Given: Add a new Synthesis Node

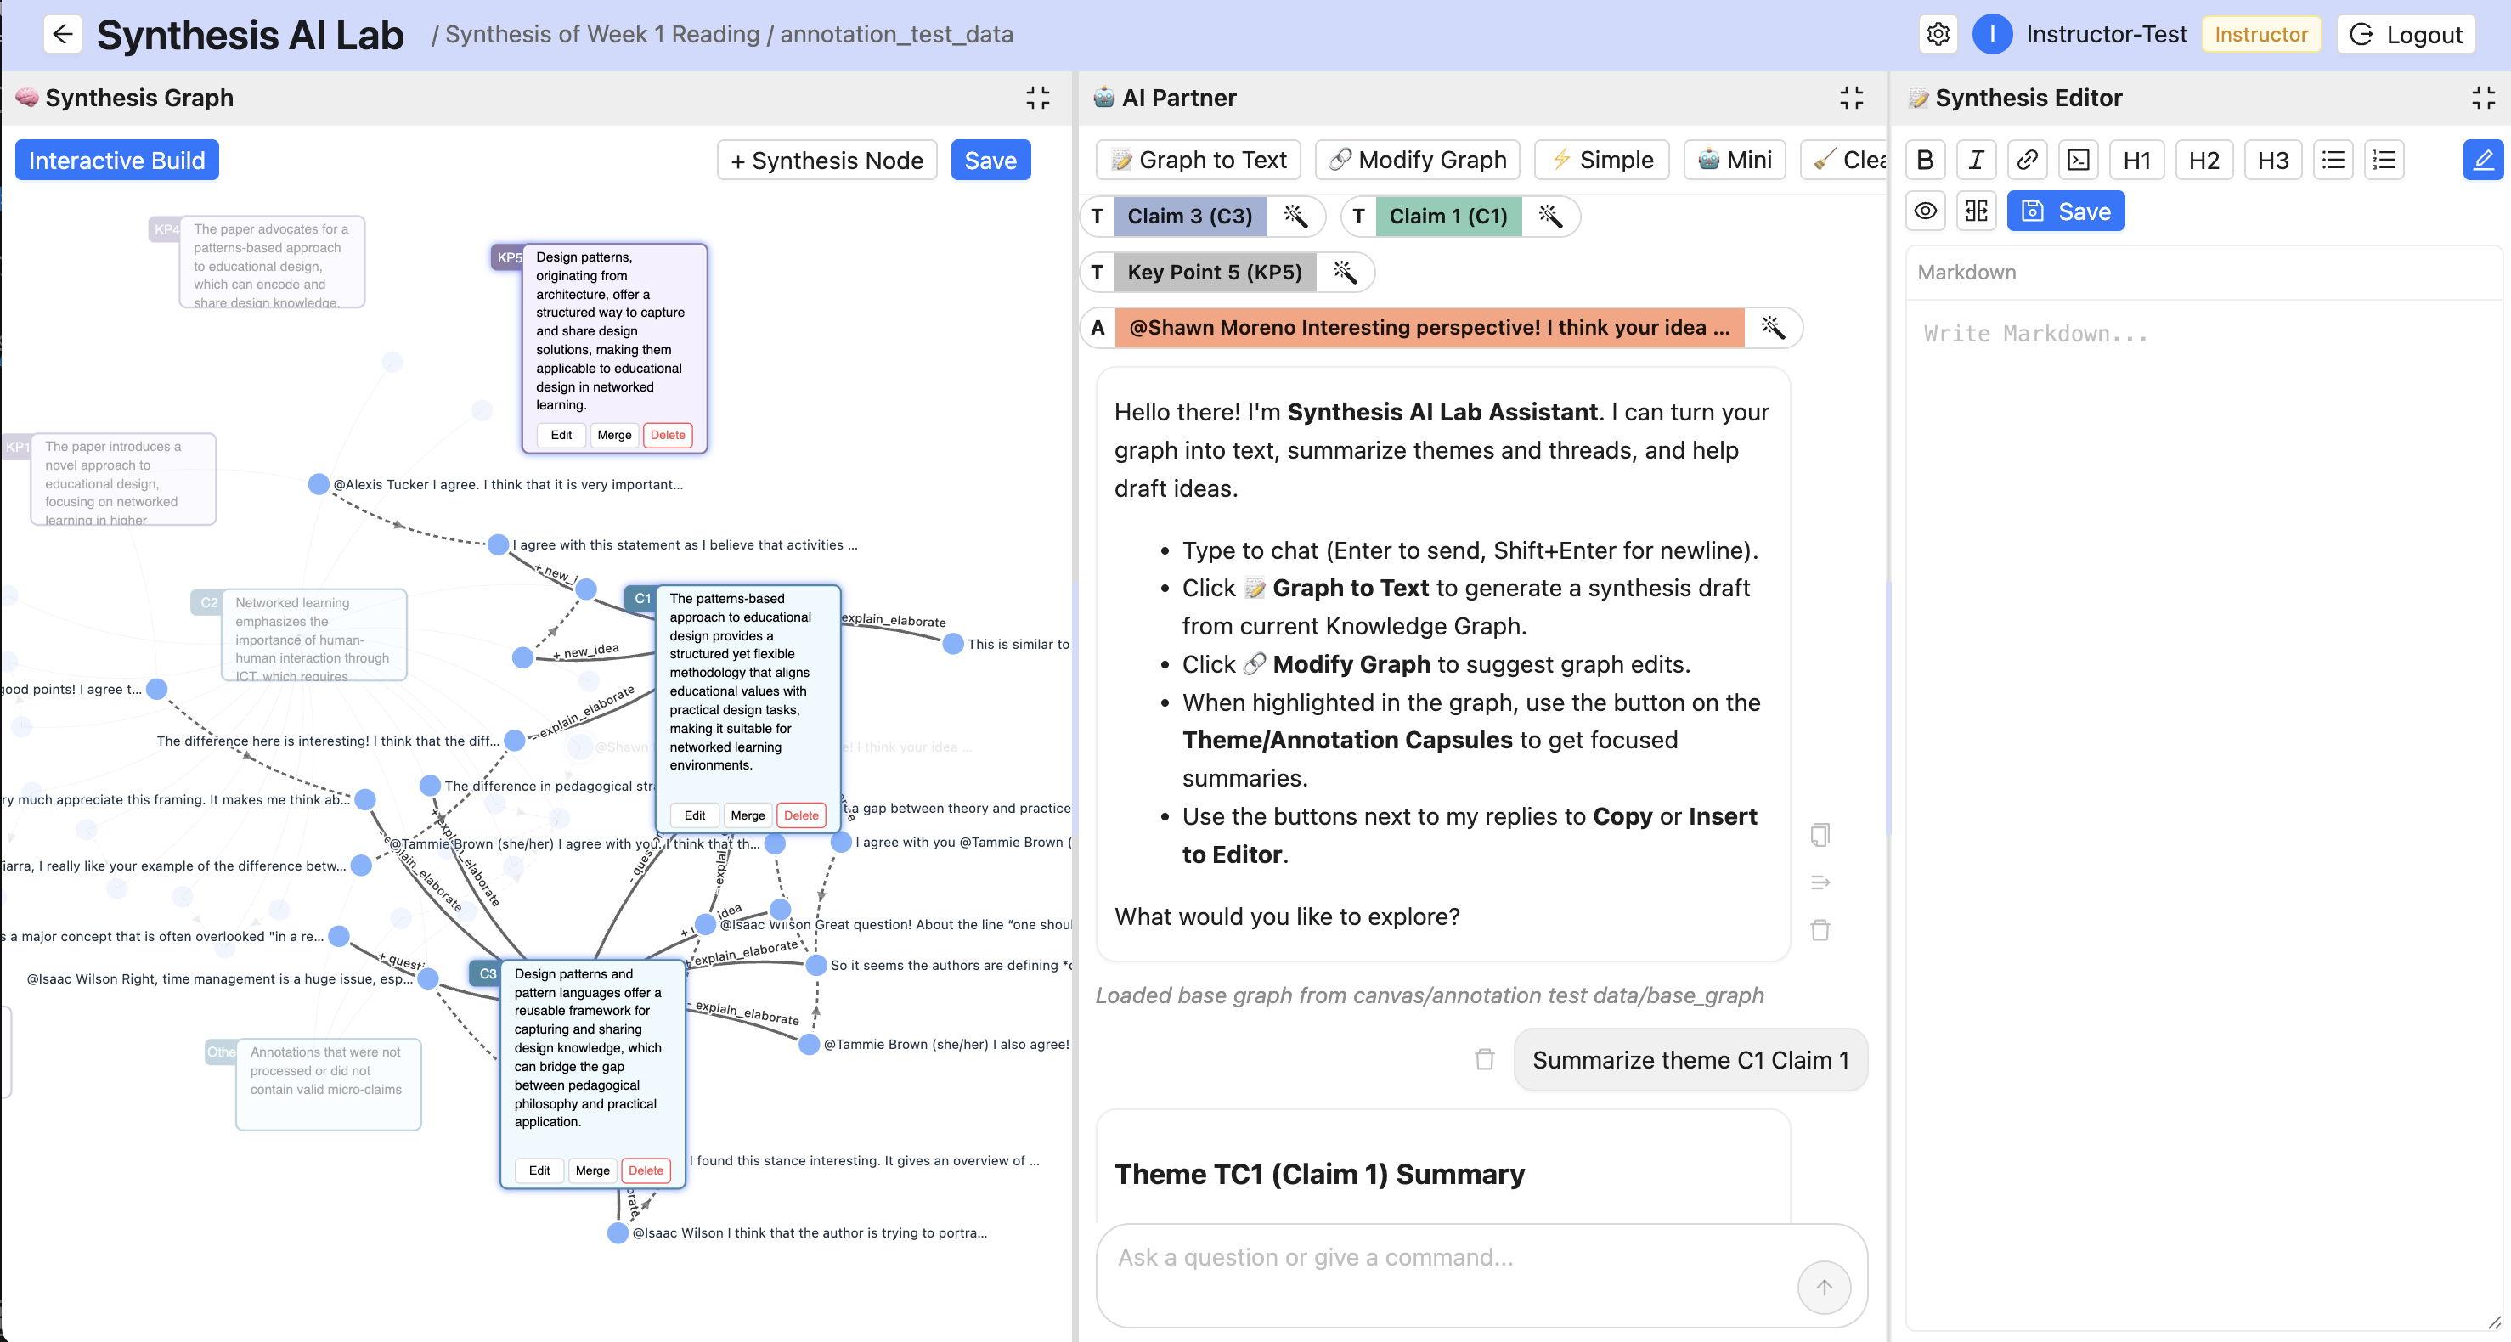Looking at the screenshot, I should [827, 160].
